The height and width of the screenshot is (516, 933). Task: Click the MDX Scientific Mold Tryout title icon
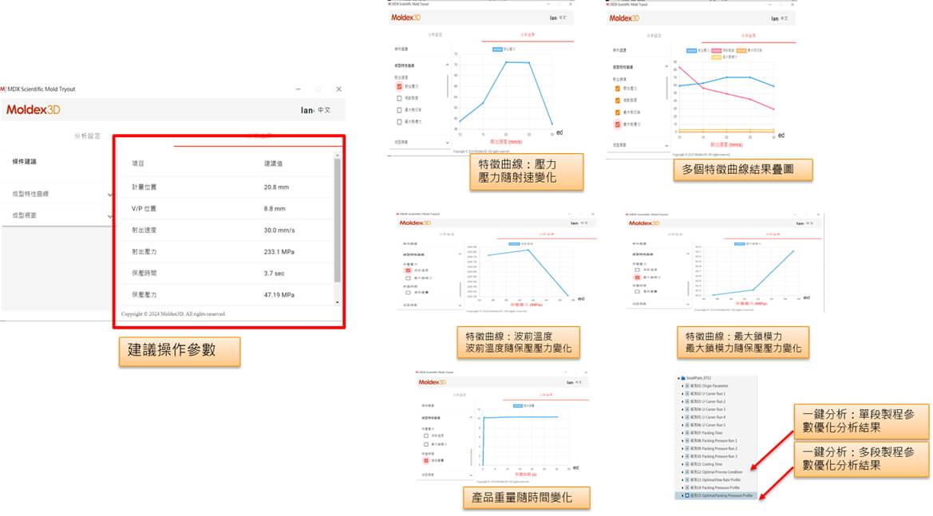click(3, 89)
